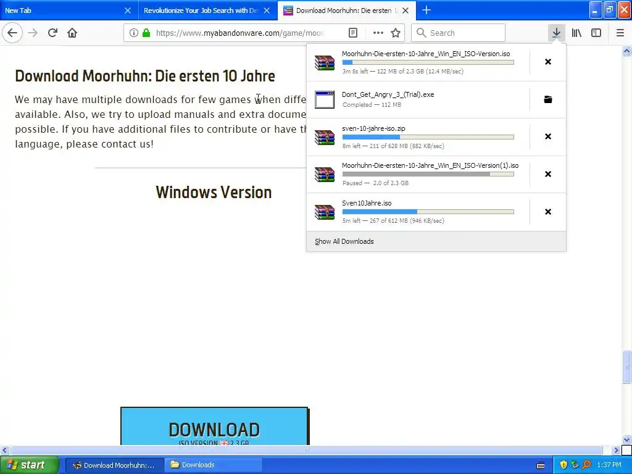Click the magnifier tray icon
This screenshot has width=632, height=474.
pos(586,465)
